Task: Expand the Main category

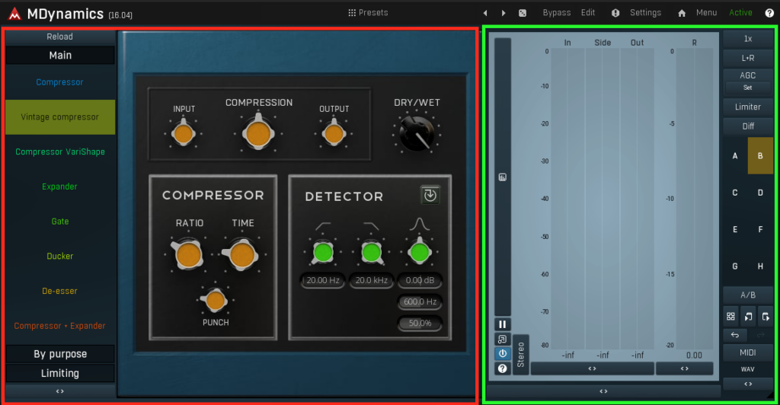Action: pos(59,55)
